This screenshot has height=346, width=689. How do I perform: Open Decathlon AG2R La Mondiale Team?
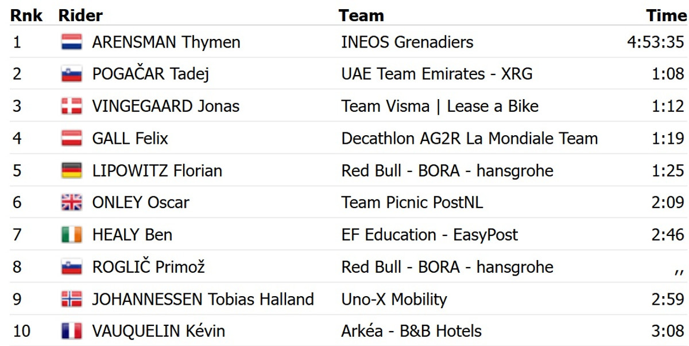pos(469,139)
